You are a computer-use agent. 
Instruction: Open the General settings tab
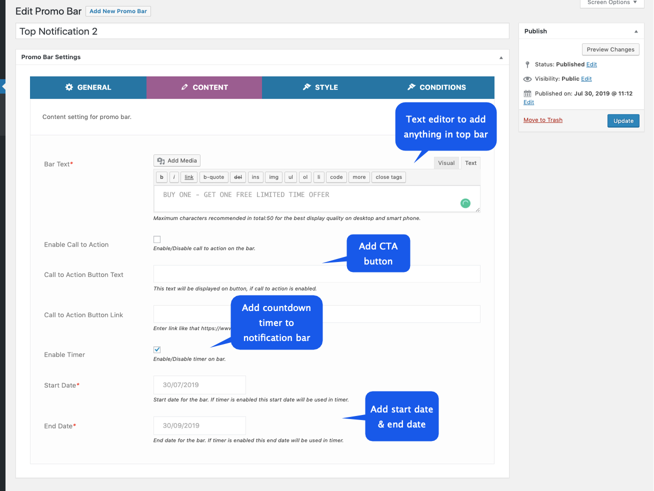88,87
